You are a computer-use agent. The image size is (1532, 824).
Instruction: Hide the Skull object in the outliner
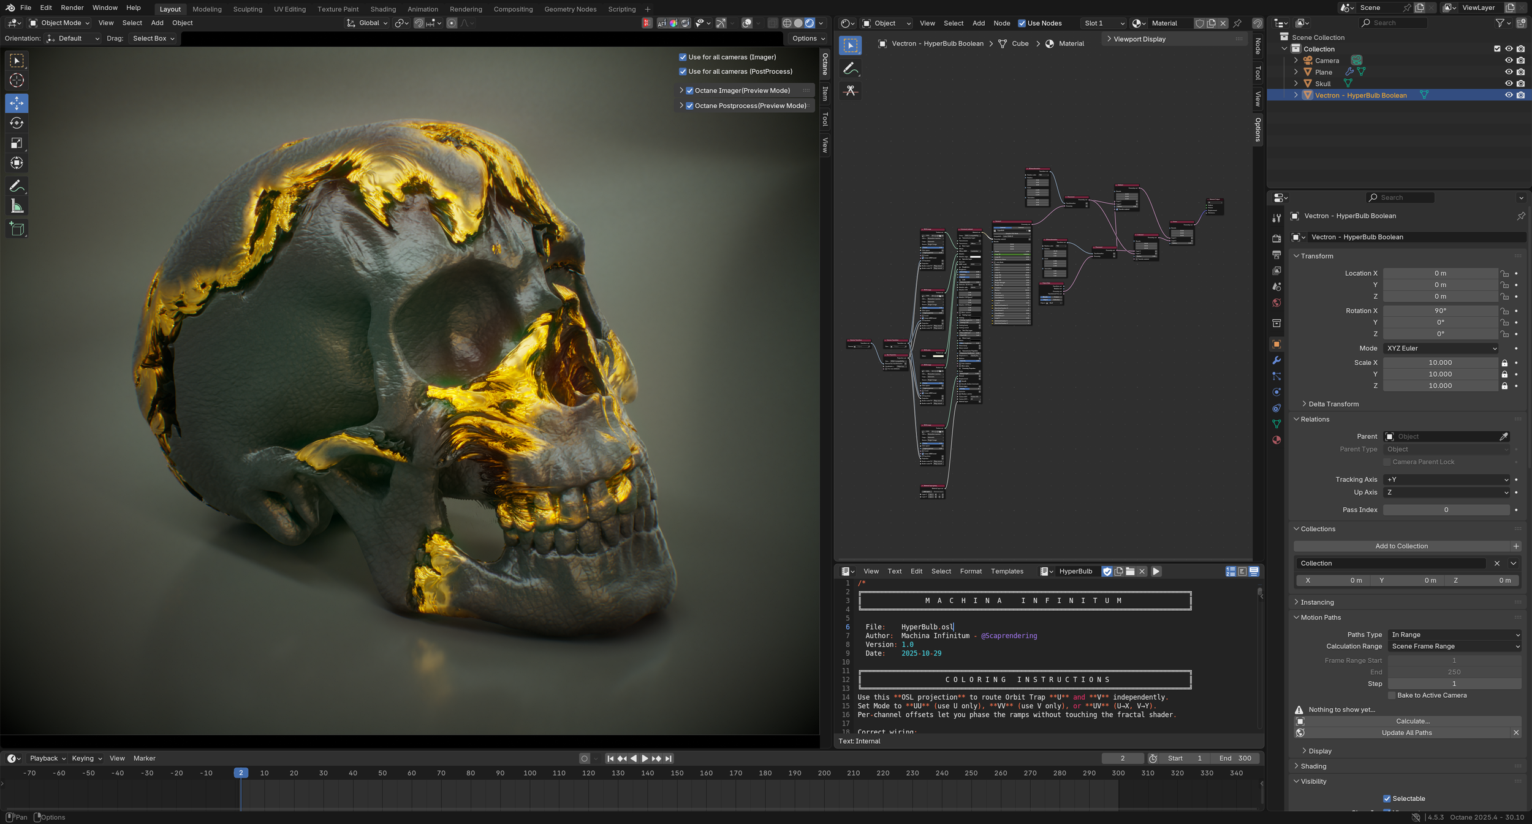(x=1509, y=83)
